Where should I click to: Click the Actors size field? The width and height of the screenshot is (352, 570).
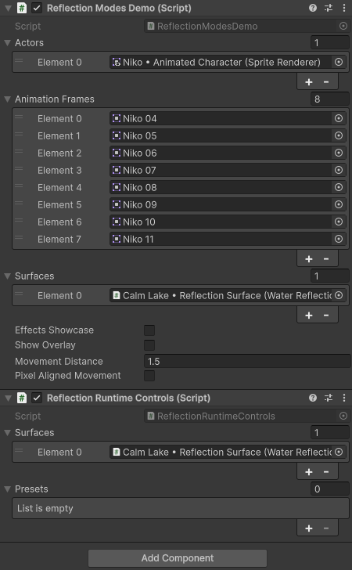(x=330, y=42)
